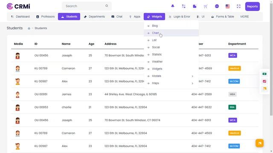This screenshot has width=273, height=153.
Task: Click phone number 404-447-2589
Action: 201,94
